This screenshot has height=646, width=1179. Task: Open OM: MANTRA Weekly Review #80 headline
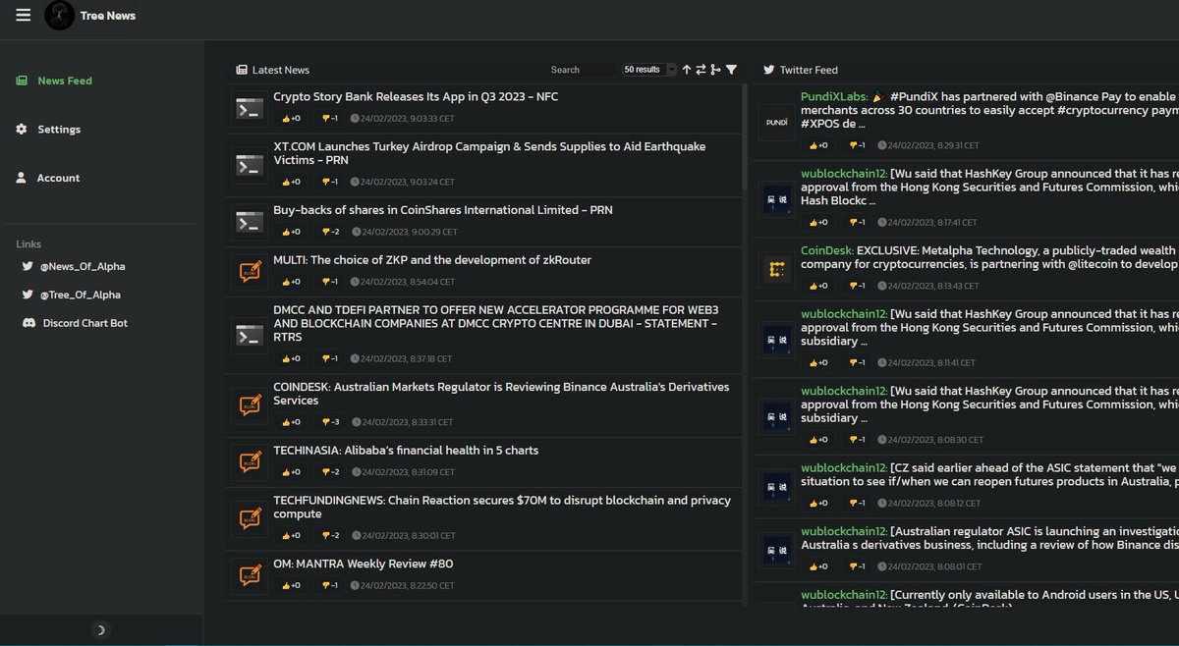click(364, 564)
